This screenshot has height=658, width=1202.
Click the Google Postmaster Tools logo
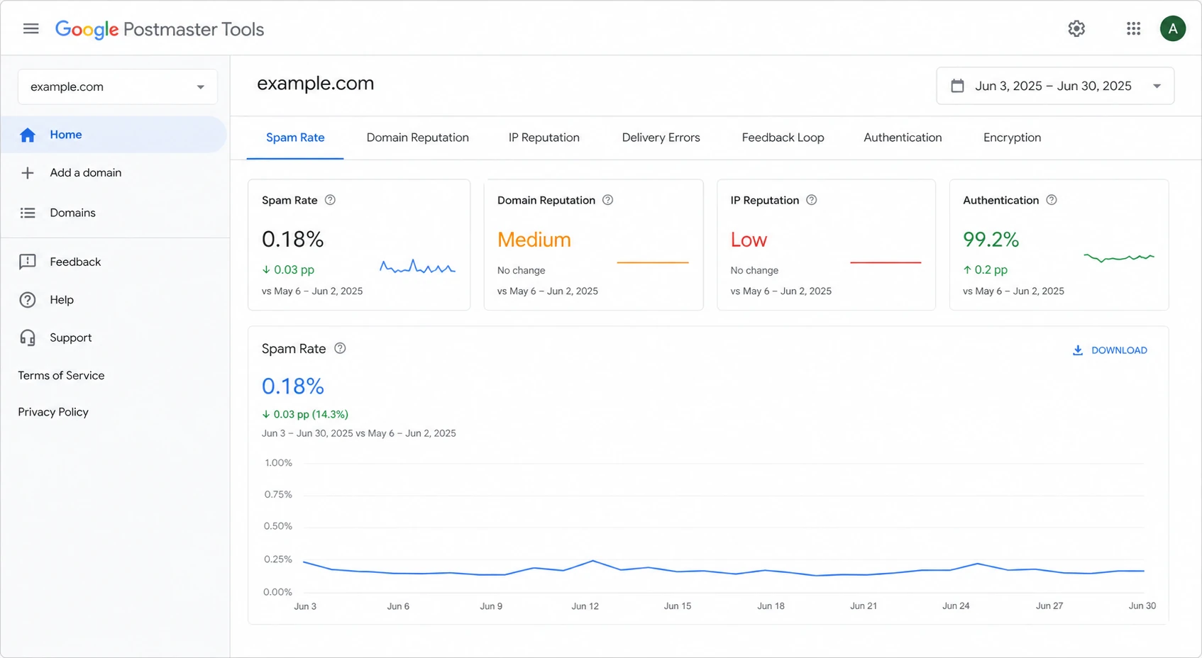tap(160, 29)
